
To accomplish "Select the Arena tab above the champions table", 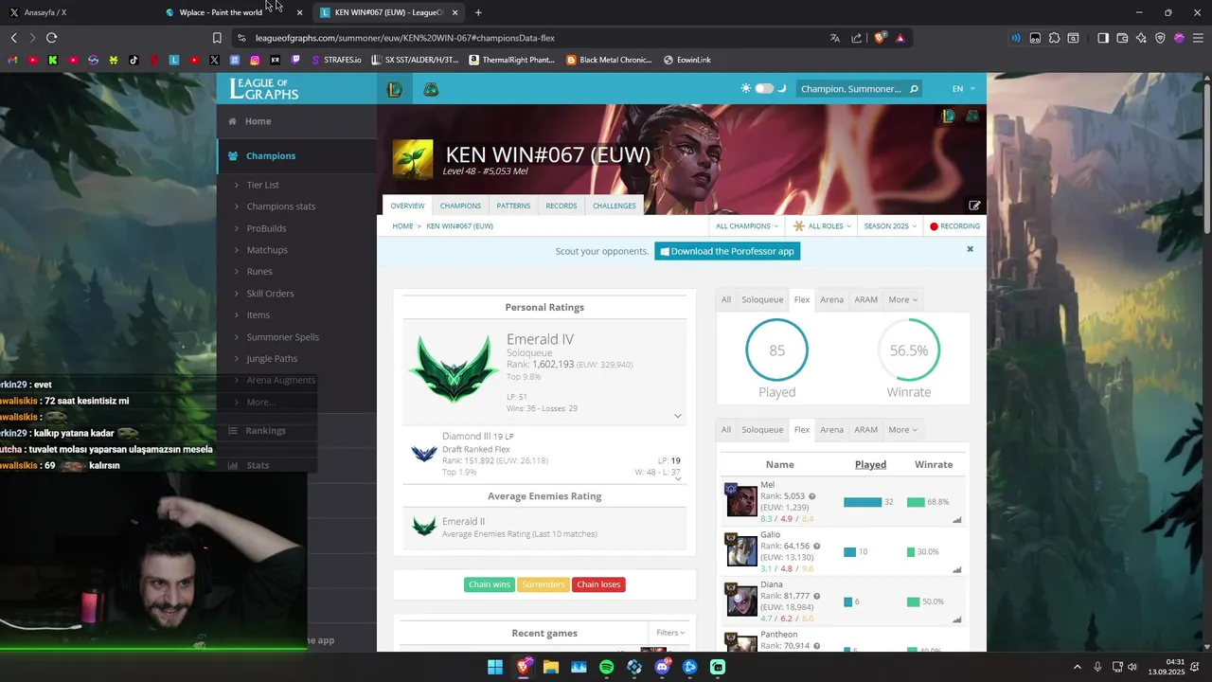I will coord(831,429).
